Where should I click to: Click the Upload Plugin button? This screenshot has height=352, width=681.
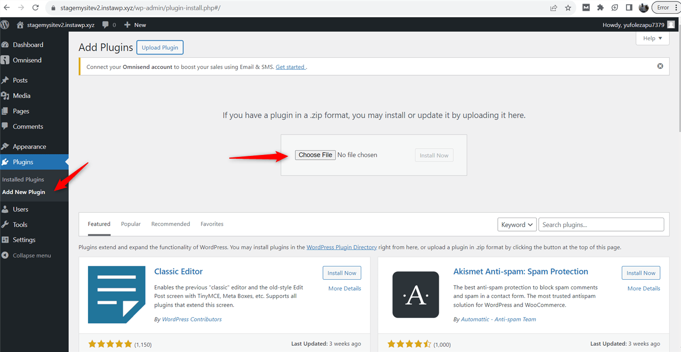160,47
